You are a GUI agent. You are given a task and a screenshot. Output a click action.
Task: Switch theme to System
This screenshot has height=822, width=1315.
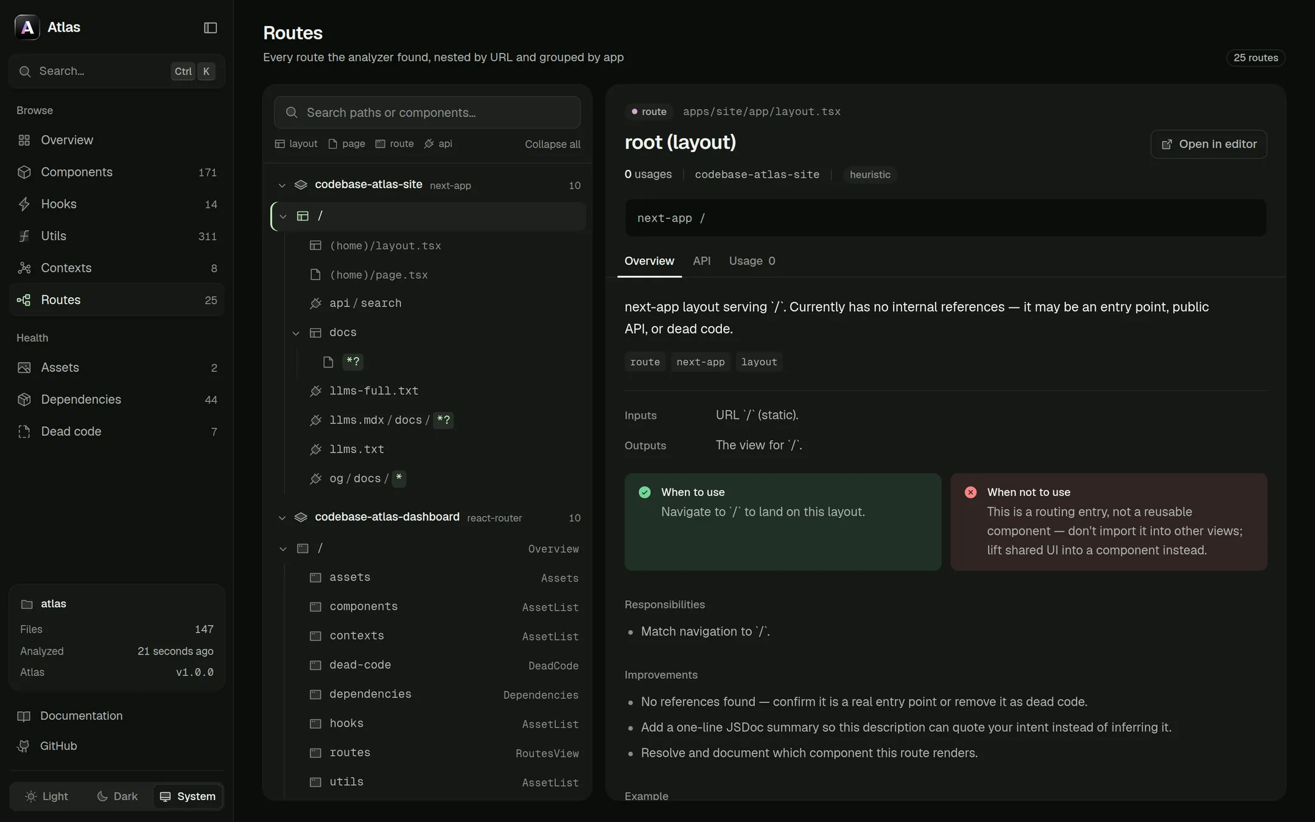pyautogui.click(x=188, y=796)
